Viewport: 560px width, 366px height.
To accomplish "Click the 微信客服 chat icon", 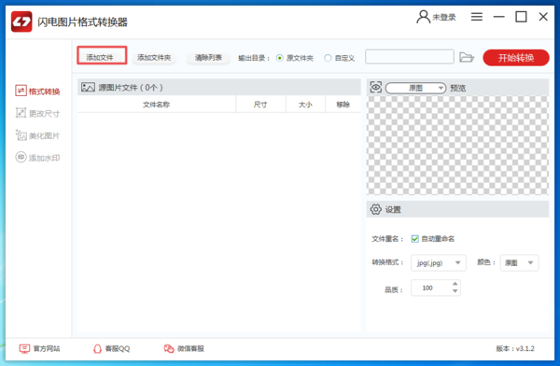I will [x=169, y=349].
